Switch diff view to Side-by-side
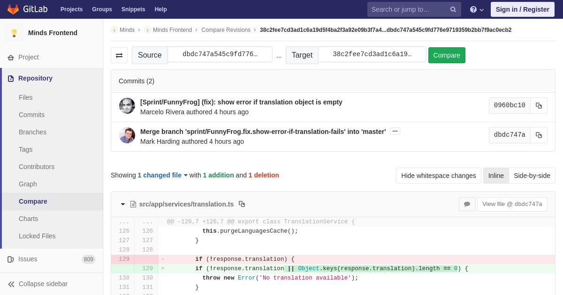This screenshot has width=563, height=295. click(532, 176)
